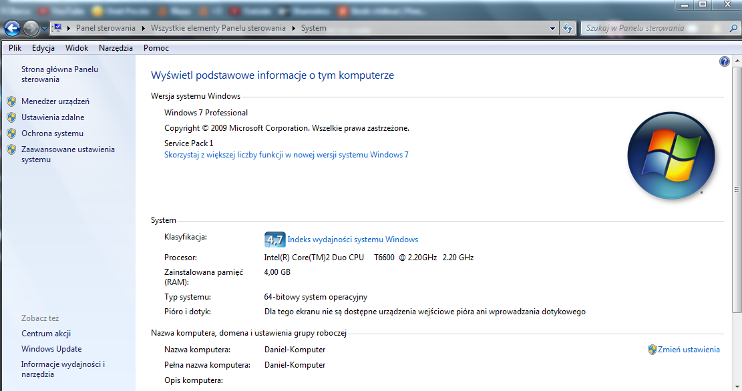742x391 pixels.
Task: Open the Edycja menu
Action: (x=43, y=48)
